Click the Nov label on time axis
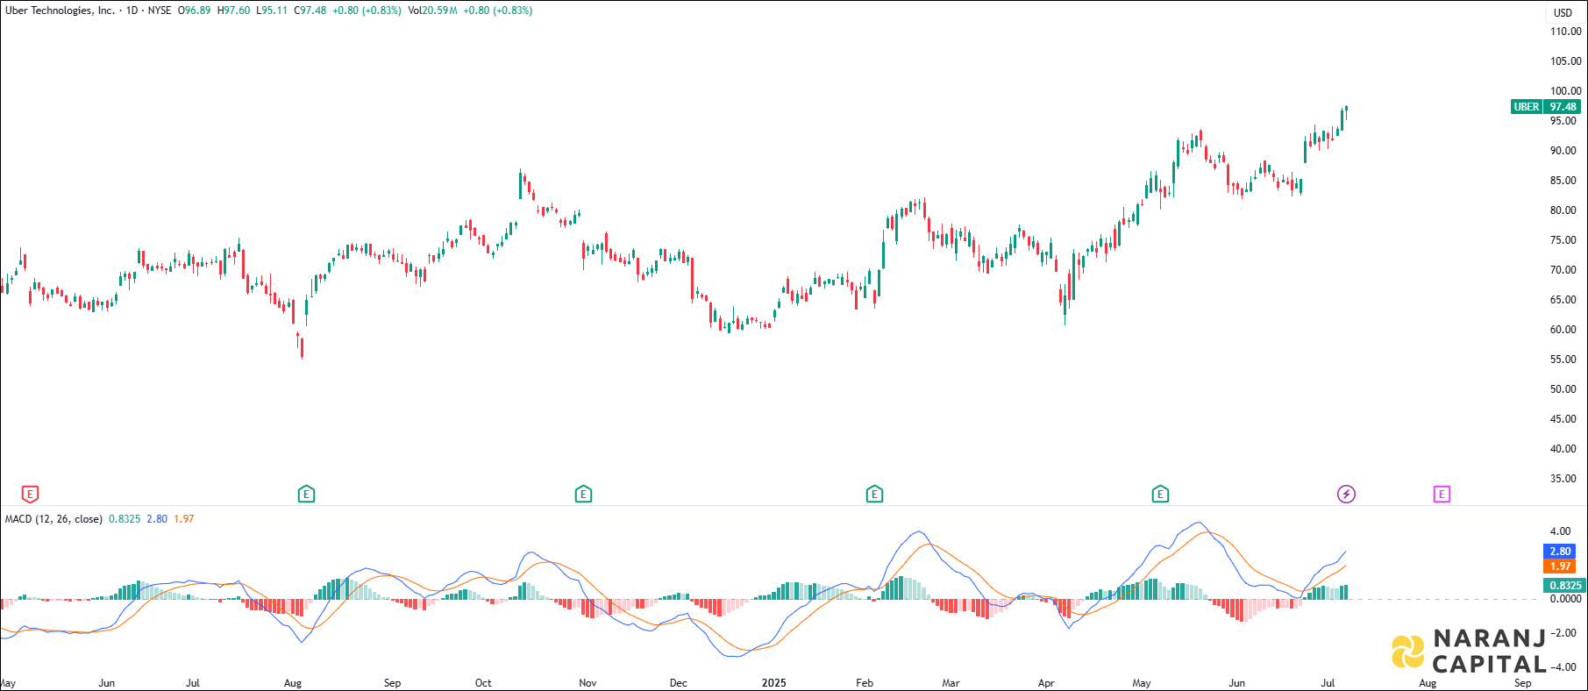1588x691 pixels. 587,683
